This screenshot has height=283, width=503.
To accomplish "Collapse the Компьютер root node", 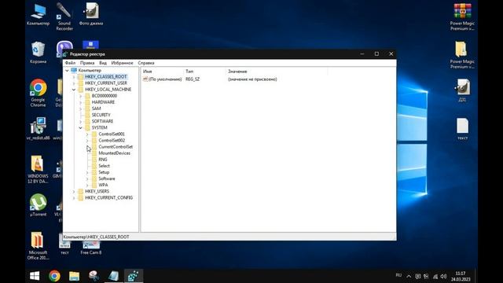I will click(x=67, y=70).
